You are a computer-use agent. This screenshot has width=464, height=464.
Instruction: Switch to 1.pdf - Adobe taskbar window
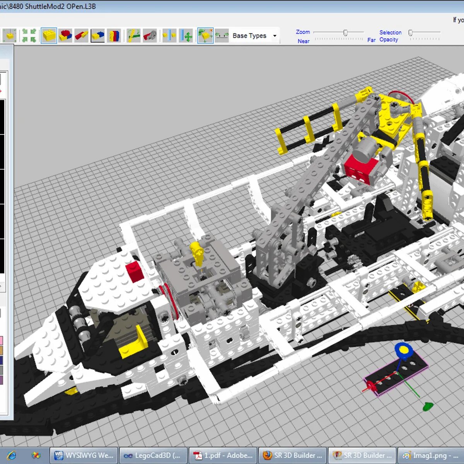point(223,455)
